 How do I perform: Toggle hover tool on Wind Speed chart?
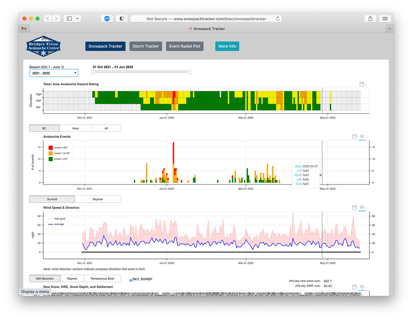coord(362,207)
